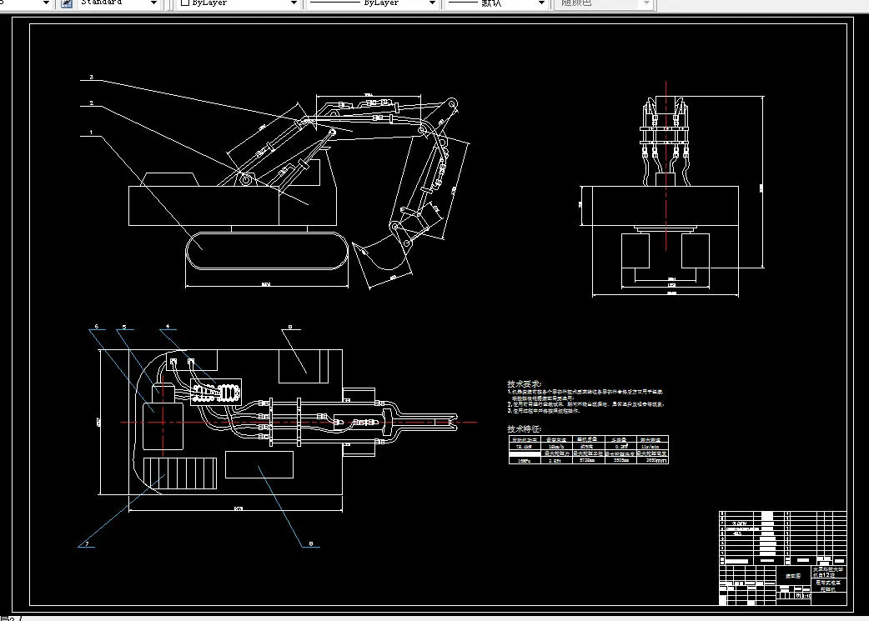Select the 技术要求 heading text
The image size is (869, 621).
coord(524,384)
